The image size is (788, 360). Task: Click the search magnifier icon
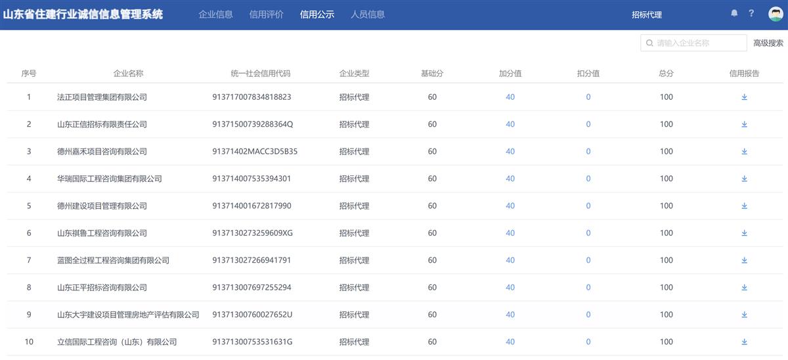click(649, 43)
